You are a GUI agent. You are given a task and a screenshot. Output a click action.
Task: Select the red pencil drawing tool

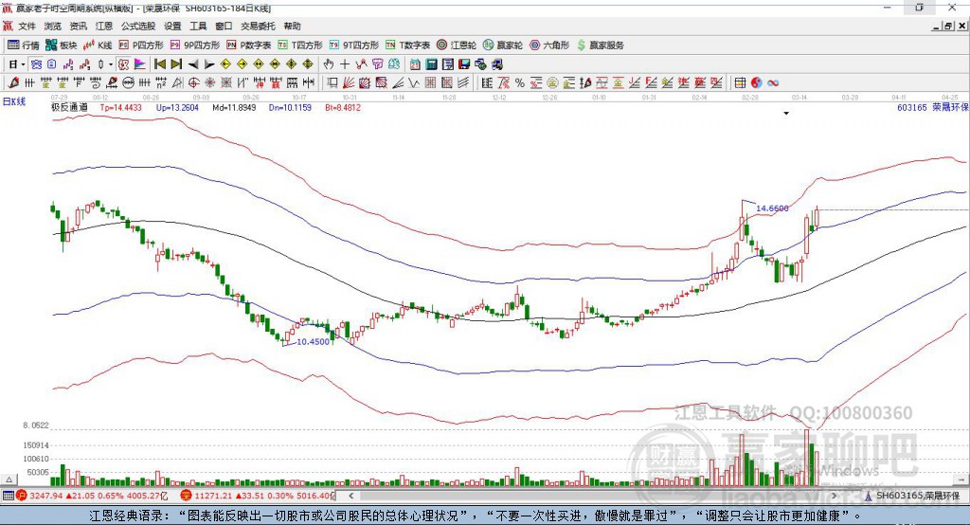[13, 82]
